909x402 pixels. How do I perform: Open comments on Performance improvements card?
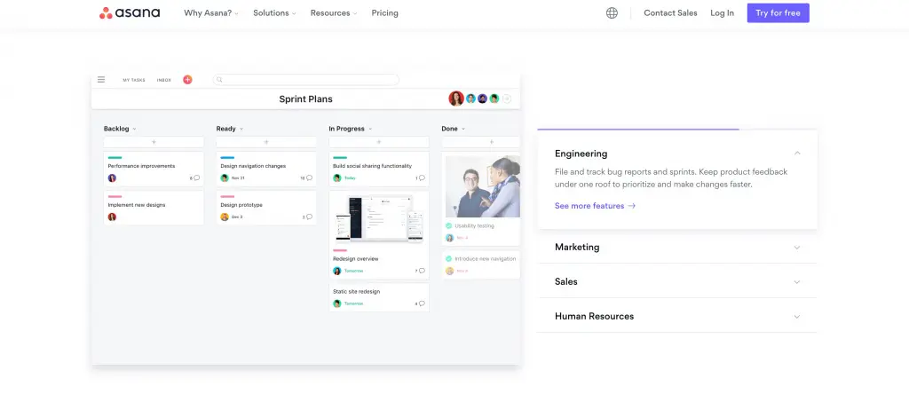(x=196, y=177)
